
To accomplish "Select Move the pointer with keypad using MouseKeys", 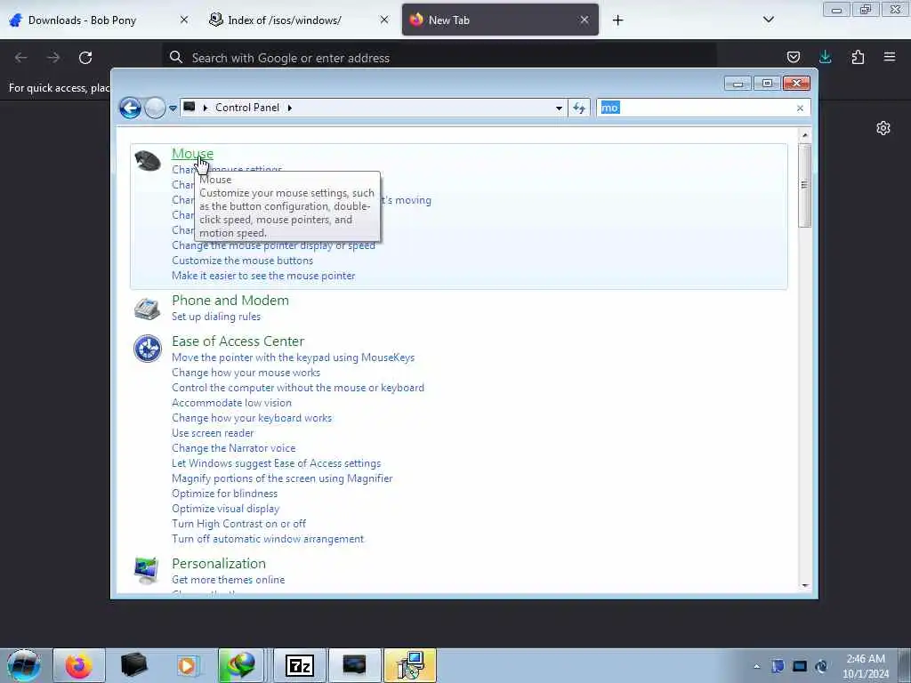I will click(293, 358).
